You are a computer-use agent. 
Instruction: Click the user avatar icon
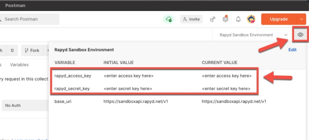pyautogui.click(x=251, y=19)
